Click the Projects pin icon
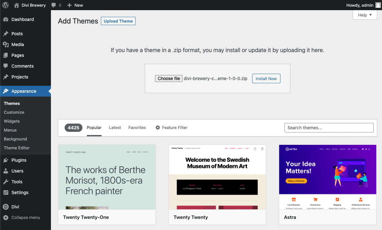This screenshot has width=382, height=230. pos(6,77)
